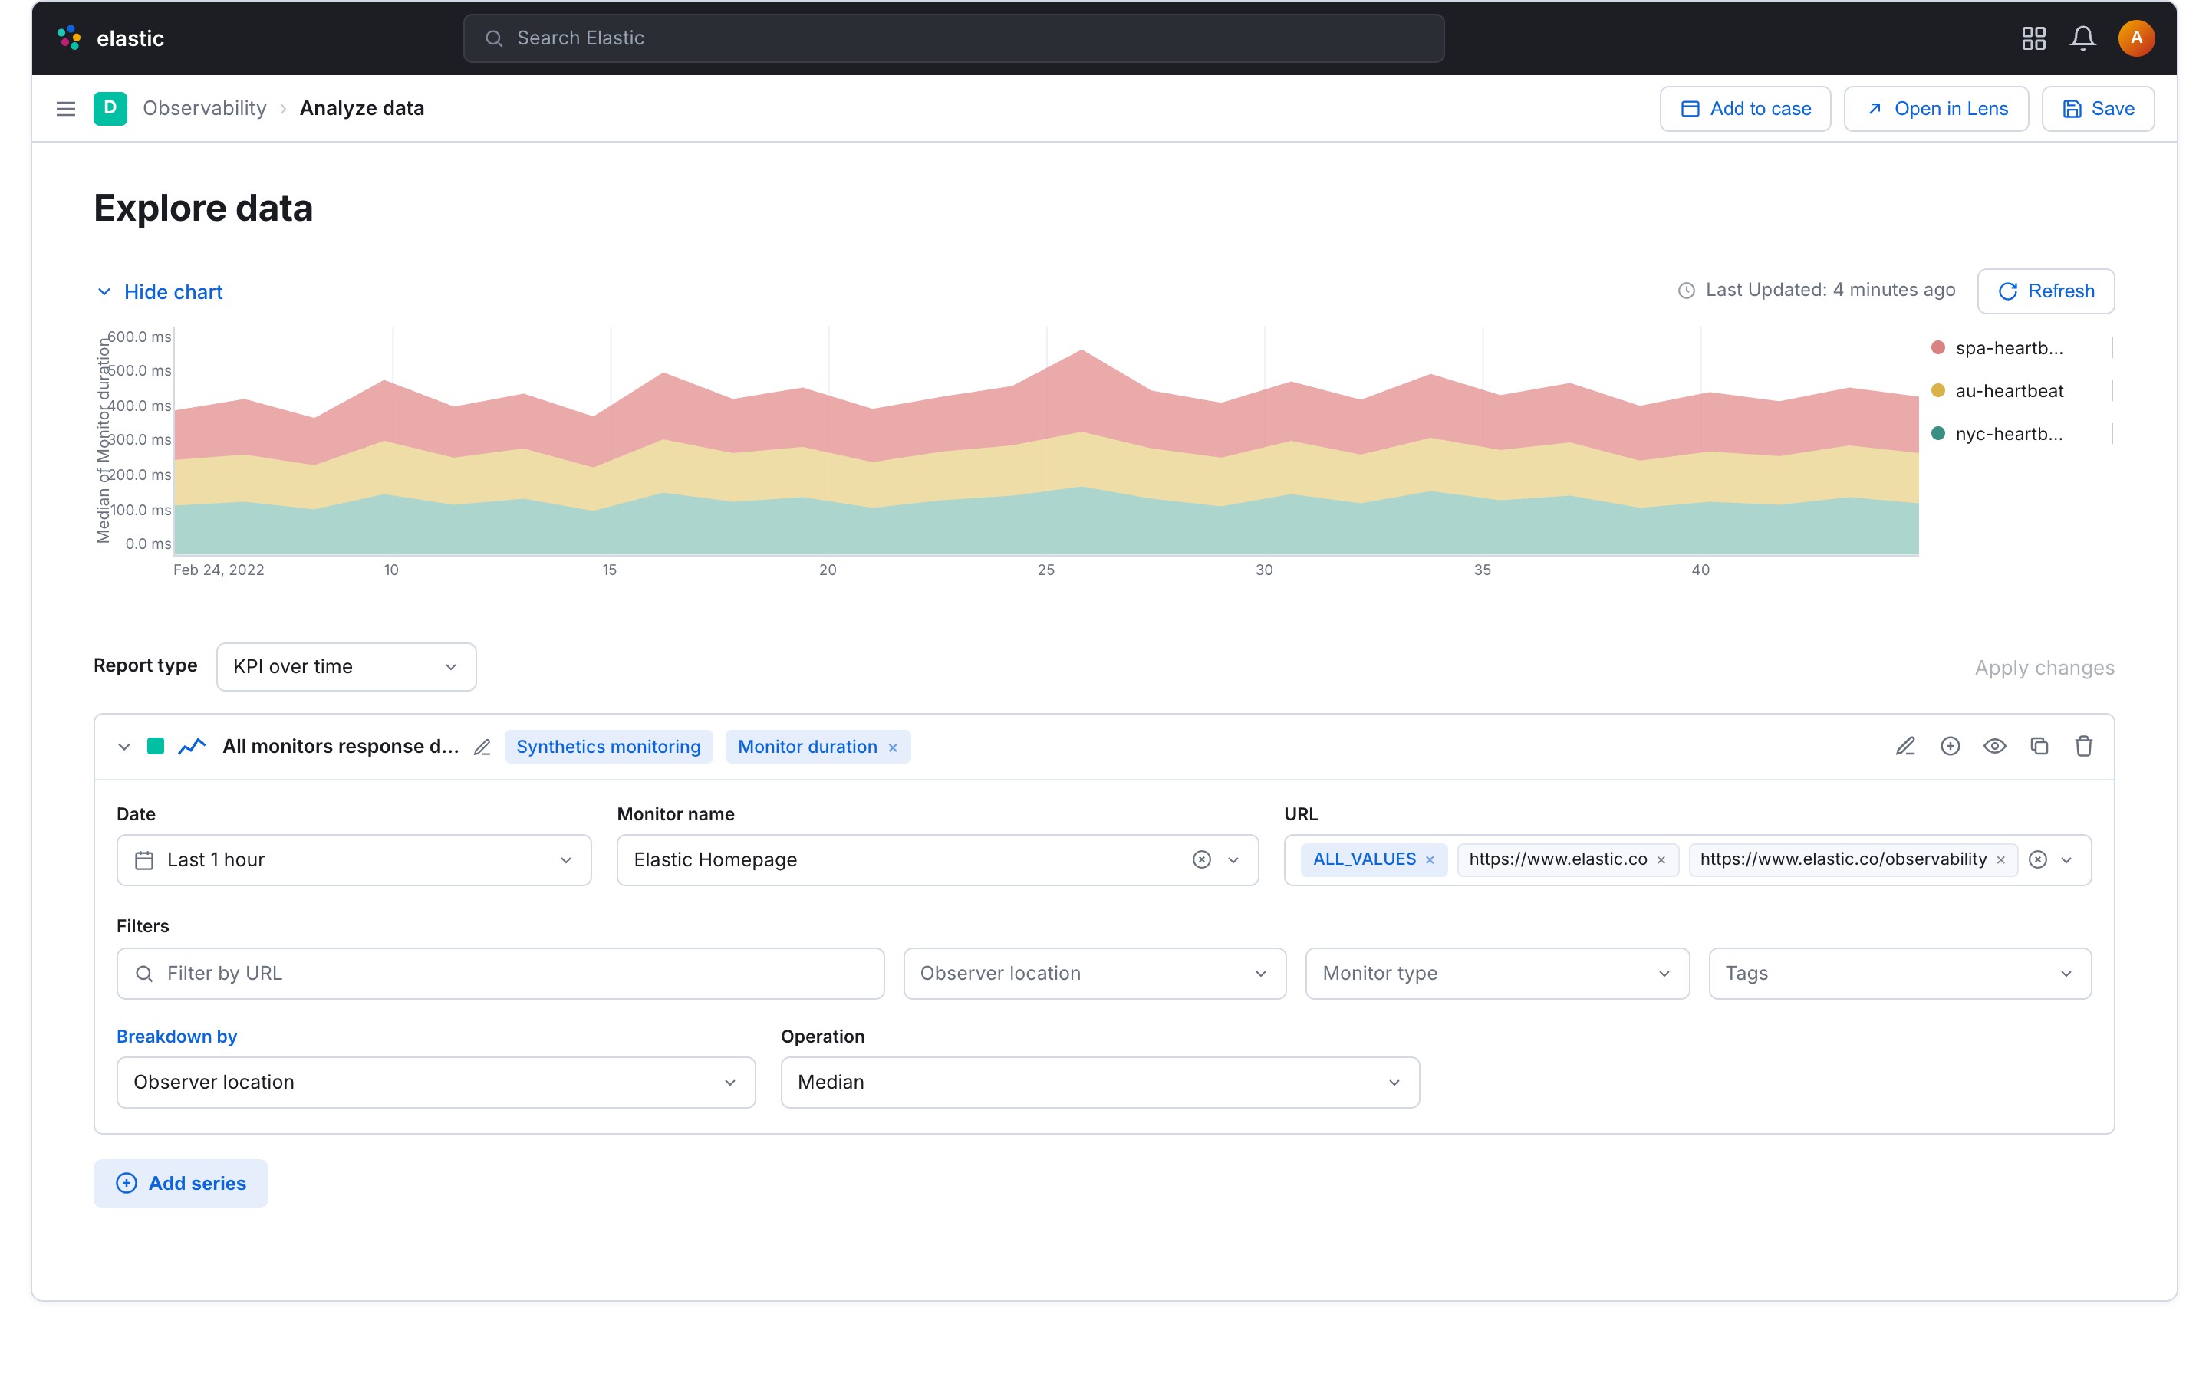Click Open in Lens button
Screen dimensions: 2209x1380
click(x=1936, y=109)
